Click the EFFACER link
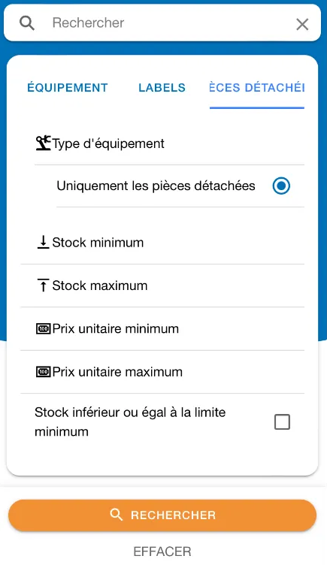This screenshot has width=327, height=565. (162, 551)
